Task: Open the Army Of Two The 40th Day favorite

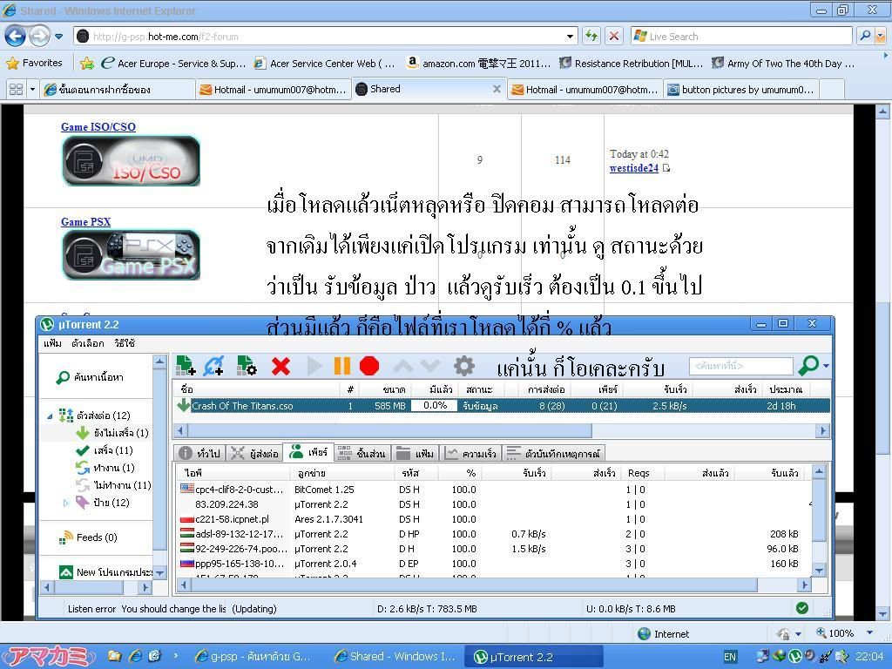Action: pos(783,63)
